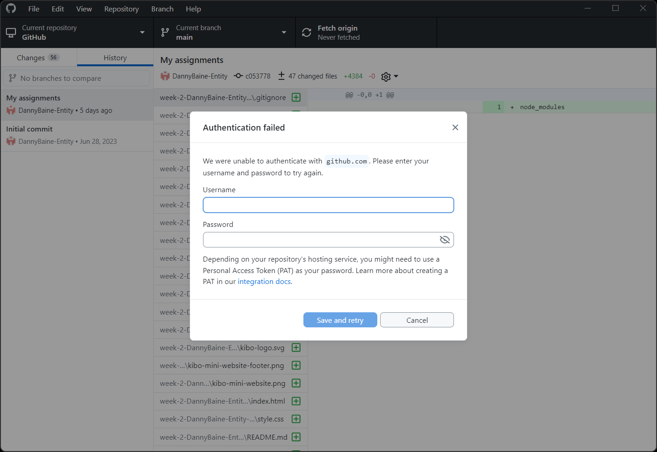This screenshot has width=657, height=452.
Task: Open the Branch menu
Action: click(162, 9)
